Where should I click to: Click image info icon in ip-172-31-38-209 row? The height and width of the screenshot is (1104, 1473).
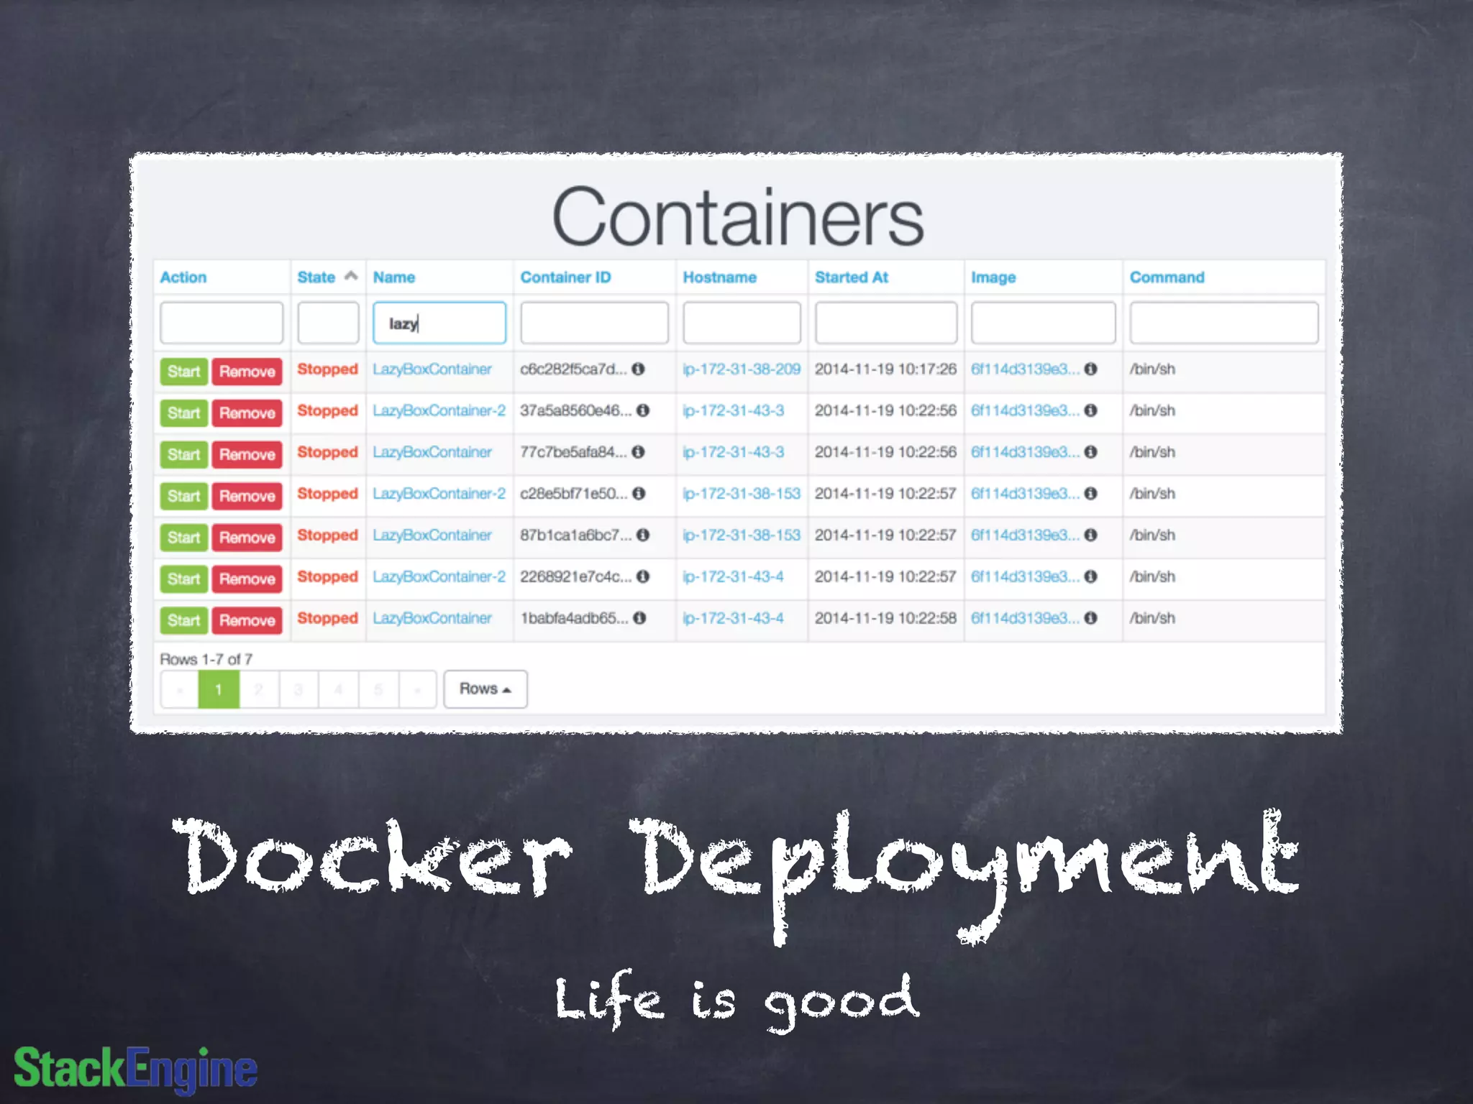click(x=1090, y=369)
